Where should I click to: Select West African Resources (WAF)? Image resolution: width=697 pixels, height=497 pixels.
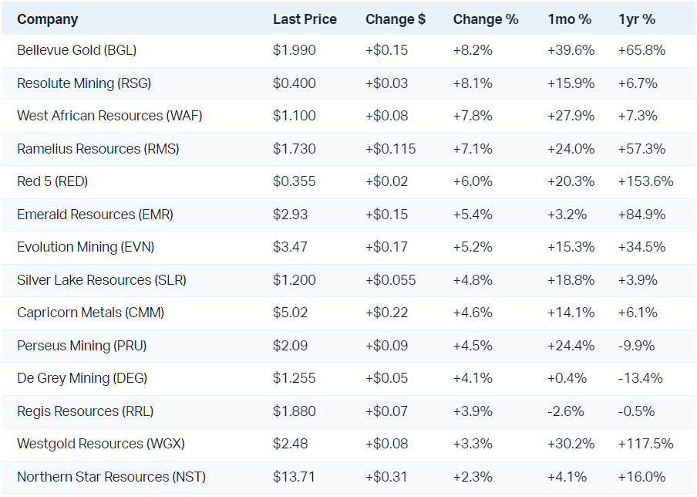tap(109, 116)
